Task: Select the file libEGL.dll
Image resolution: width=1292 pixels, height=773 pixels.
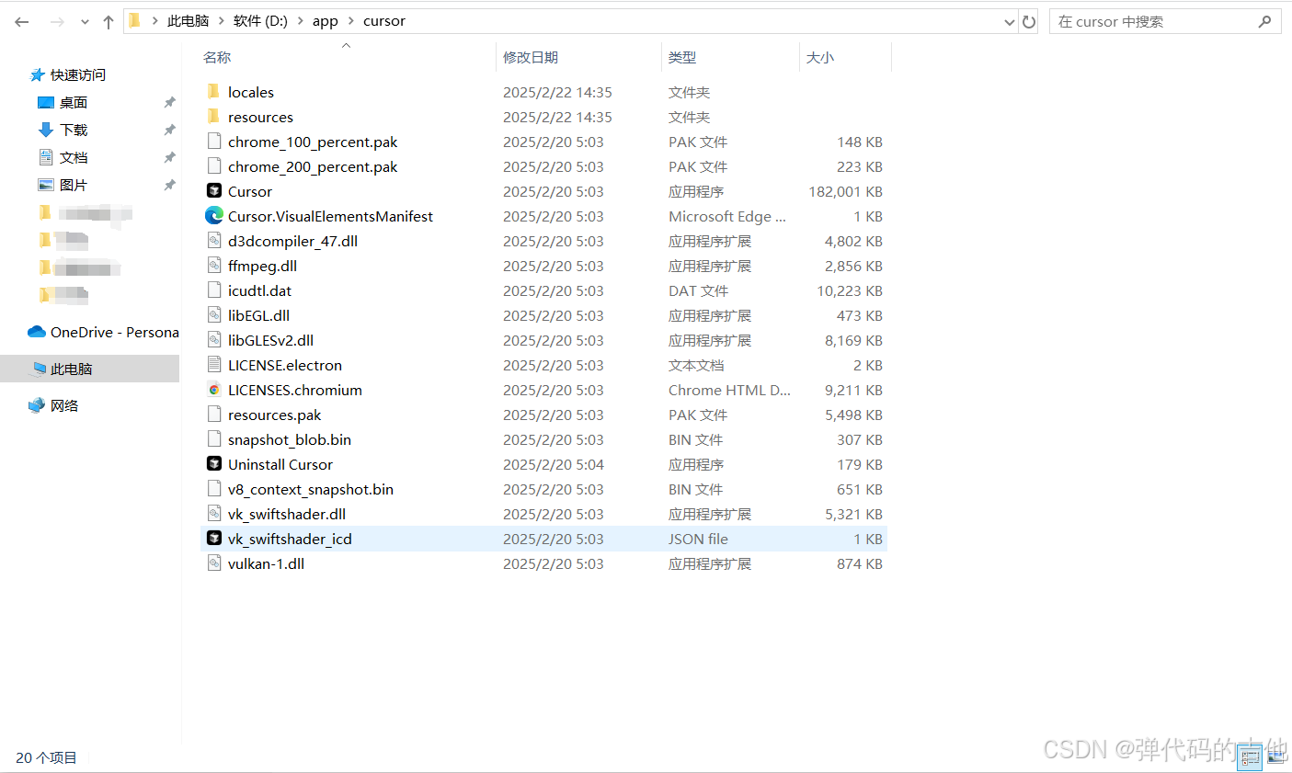Action: (x=258, y=315)
